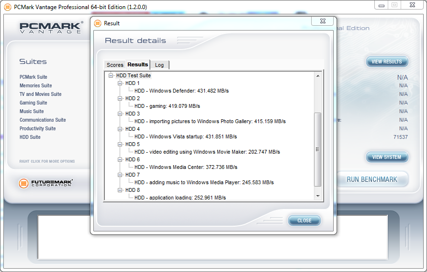427x272 pixels.
Task: Select PCMark Suite in Suites list
Action: (33, 77)
